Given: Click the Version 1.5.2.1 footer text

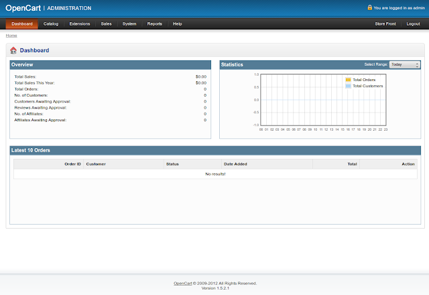Looking at the screenshot, I should click(x=215, y=288).
